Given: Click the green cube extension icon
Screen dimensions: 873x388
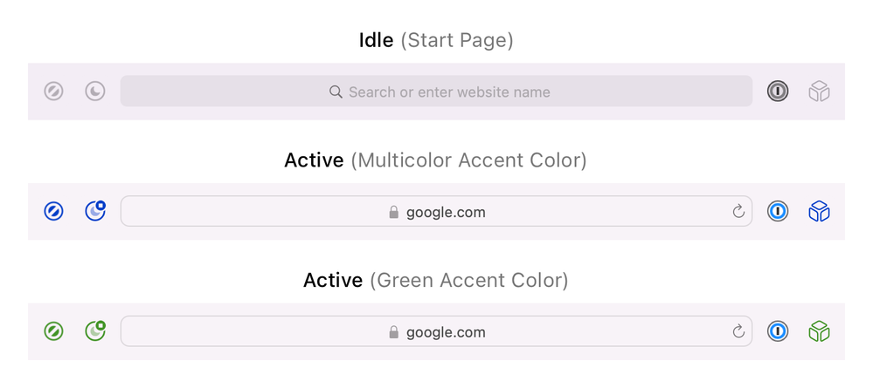Looking at the screenshot, I should [x=819, y=331].
